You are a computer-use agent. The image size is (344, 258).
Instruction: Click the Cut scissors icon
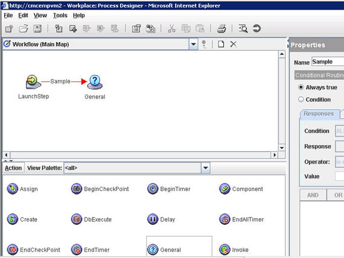coord(171,29)
